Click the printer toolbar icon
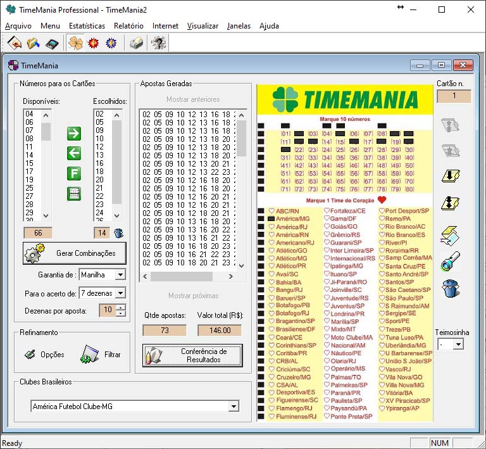486x449 pixels. pos(136,43)
